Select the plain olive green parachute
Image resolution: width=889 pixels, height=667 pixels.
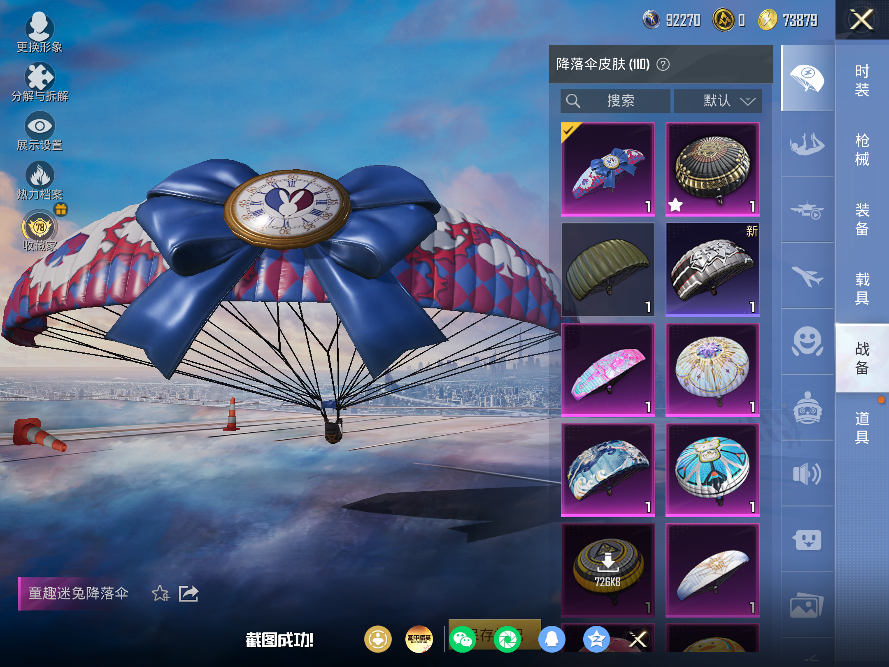coord(608,270)
